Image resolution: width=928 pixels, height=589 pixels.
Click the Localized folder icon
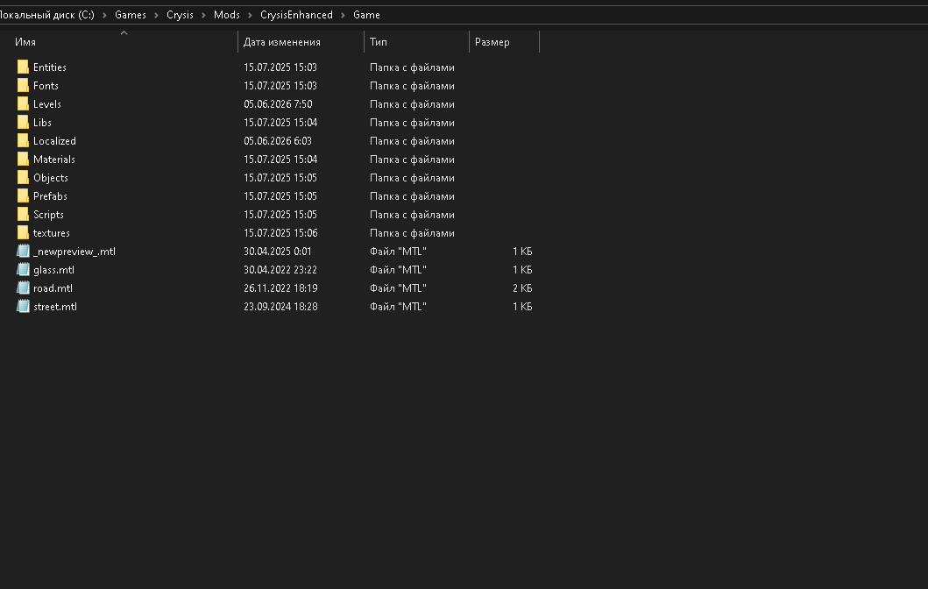pyautogui.click(x=23, y=140)
